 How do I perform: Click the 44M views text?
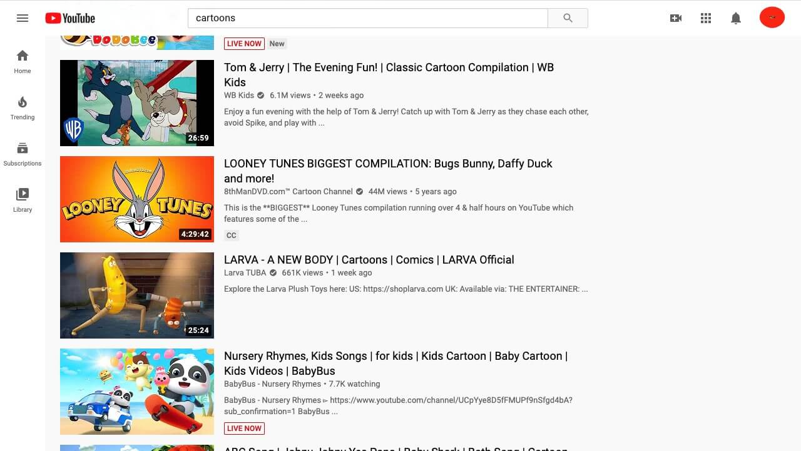click(388, 192)
